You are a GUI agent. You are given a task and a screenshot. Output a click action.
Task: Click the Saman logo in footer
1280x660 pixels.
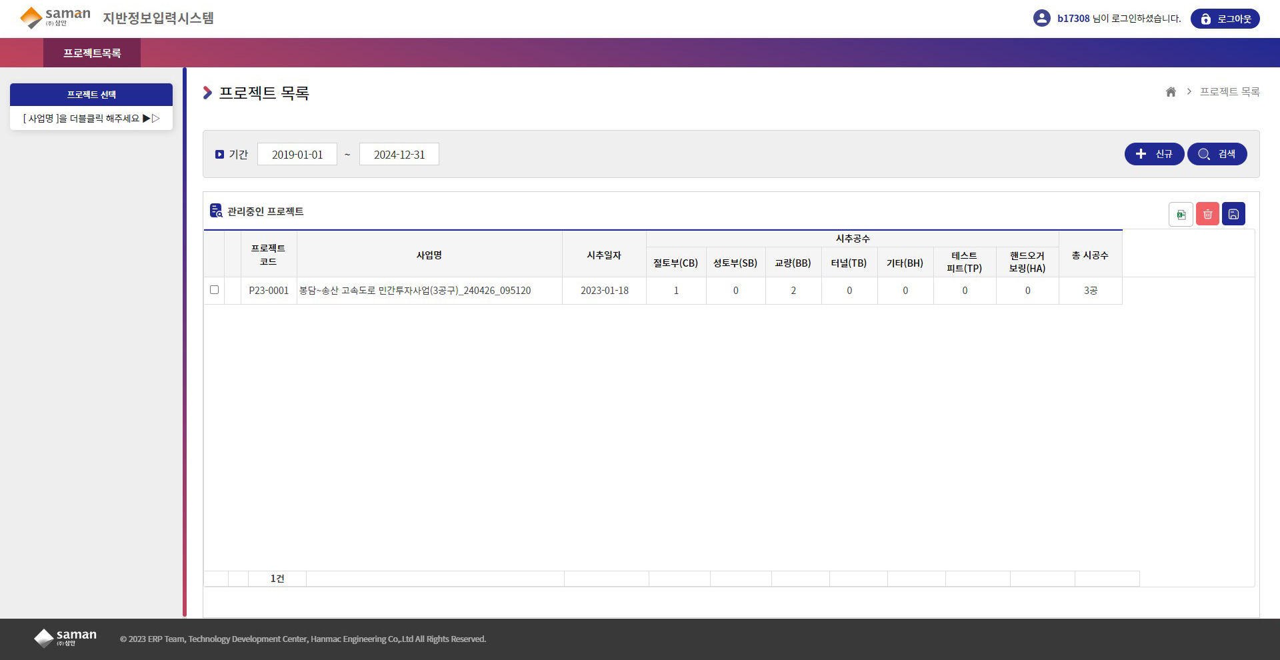click(65, 638)
